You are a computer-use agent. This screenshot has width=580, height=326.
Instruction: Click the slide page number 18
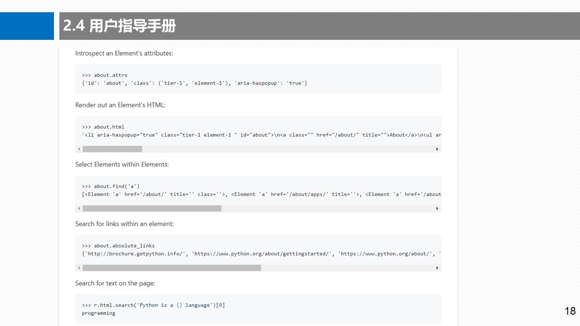[570, 311]
